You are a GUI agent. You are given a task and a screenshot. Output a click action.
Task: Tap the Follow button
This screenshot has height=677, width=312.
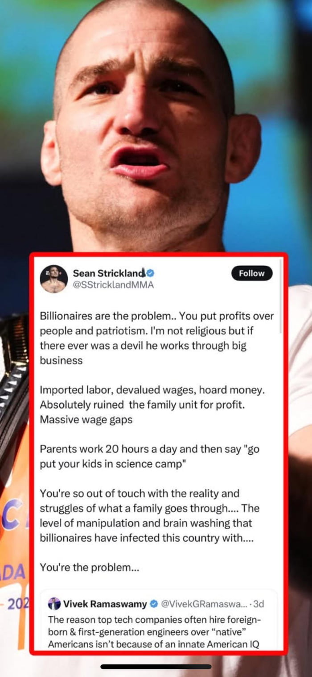click(x=252, y=273)
